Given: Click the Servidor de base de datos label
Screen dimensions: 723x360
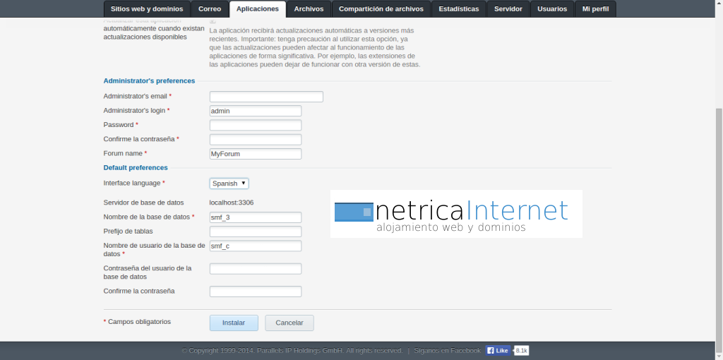Looking at the screenshot, I should [143, 203].
